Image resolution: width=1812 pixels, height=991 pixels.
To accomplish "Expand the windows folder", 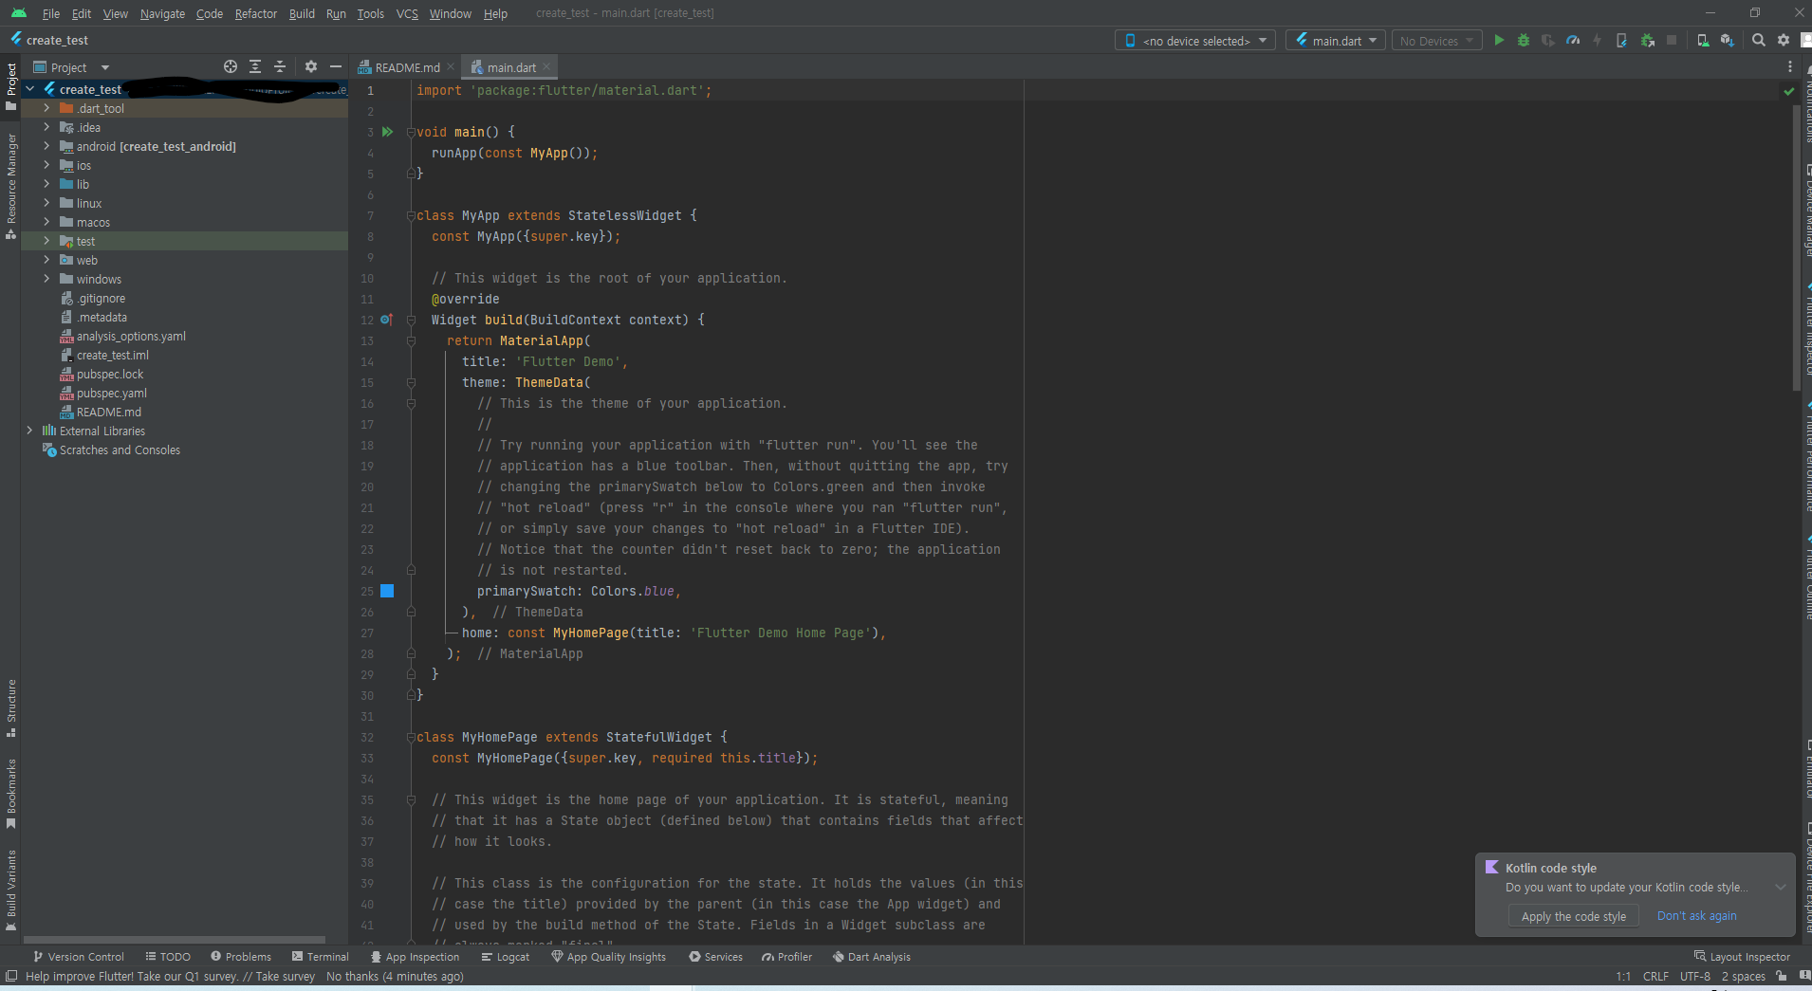I will click(46, 279).
